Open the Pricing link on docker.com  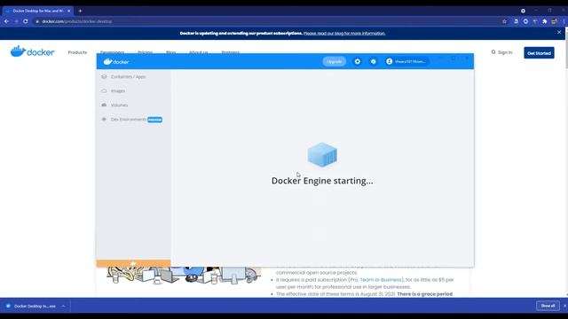[x=146, y=52]
